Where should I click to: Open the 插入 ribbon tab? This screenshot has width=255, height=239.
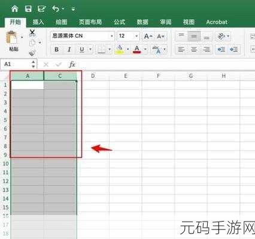pos(38,22)
